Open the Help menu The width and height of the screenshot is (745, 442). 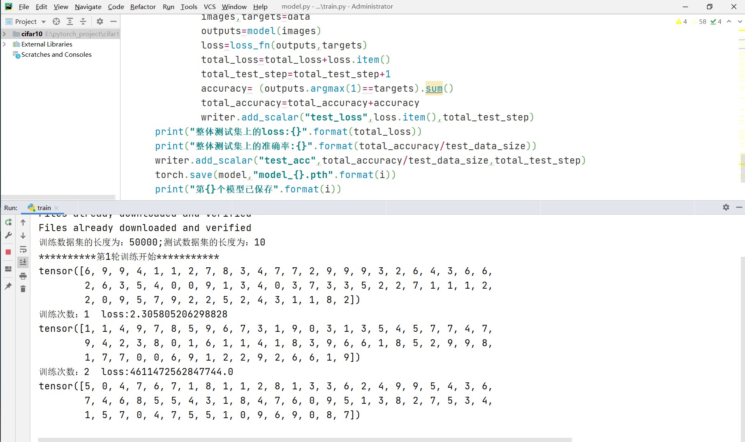260,7
